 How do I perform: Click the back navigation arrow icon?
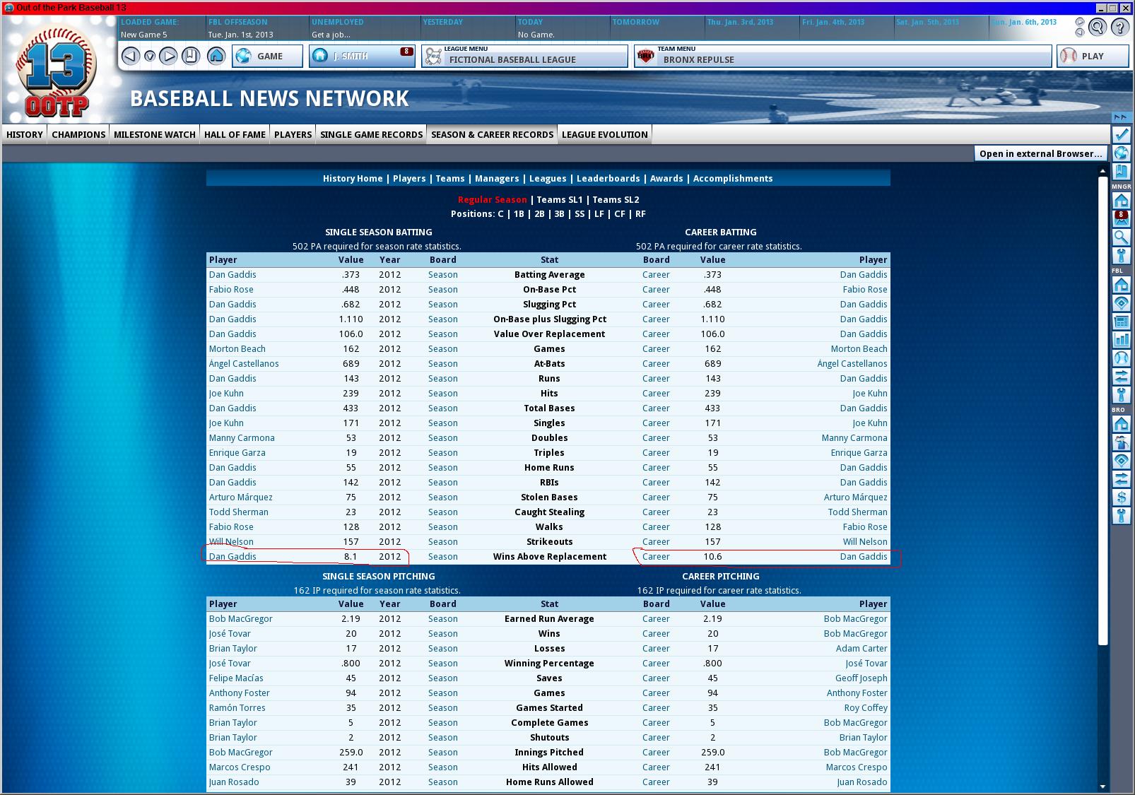(130, 56)
